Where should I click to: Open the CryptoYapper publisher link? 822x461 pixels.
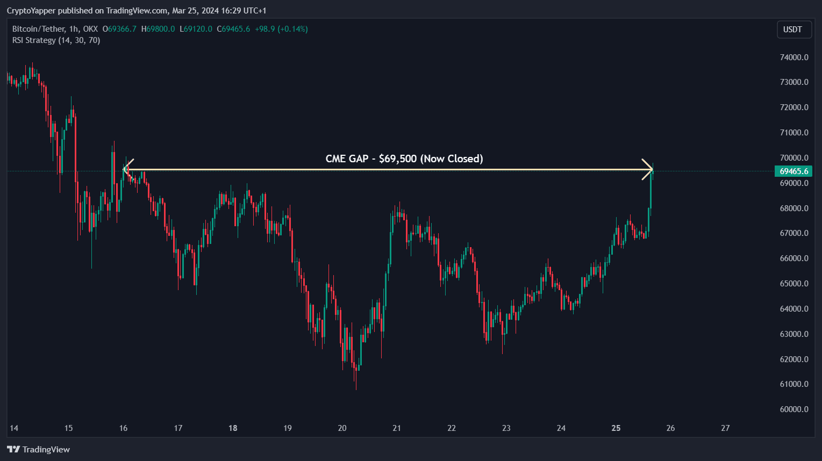pos(31,10)
